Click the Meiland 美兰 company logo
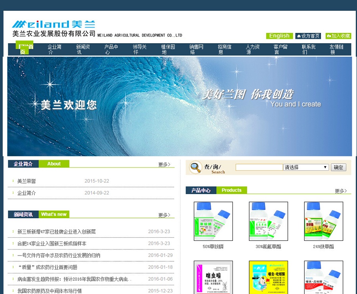This screenshot has height=294, width=357. coord(54,29)
